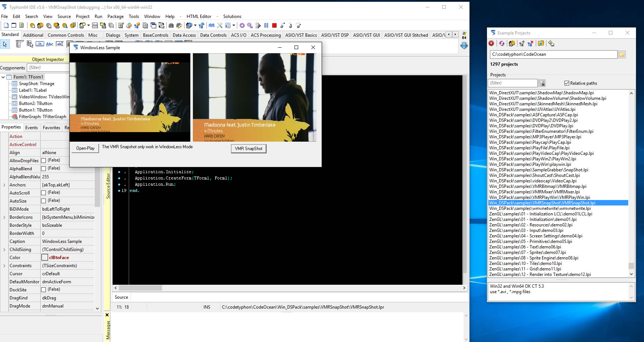This screenshot has height=342, width=644.
Task: Click the VMR SnapShot button
Action: click(x=248, y=149)
